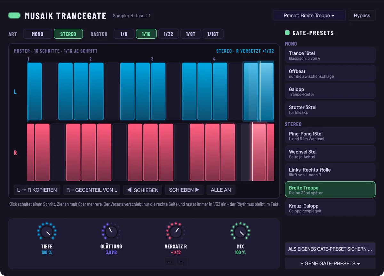
Task: Toggle L row step under beat number 4
Action: (x=220, y=91)
